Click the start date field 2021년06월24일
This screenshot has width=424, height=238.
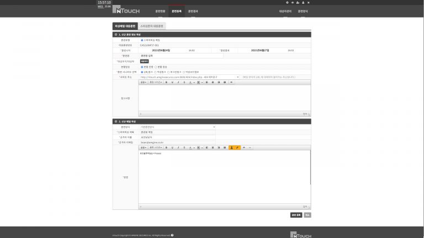pos(161,51)
